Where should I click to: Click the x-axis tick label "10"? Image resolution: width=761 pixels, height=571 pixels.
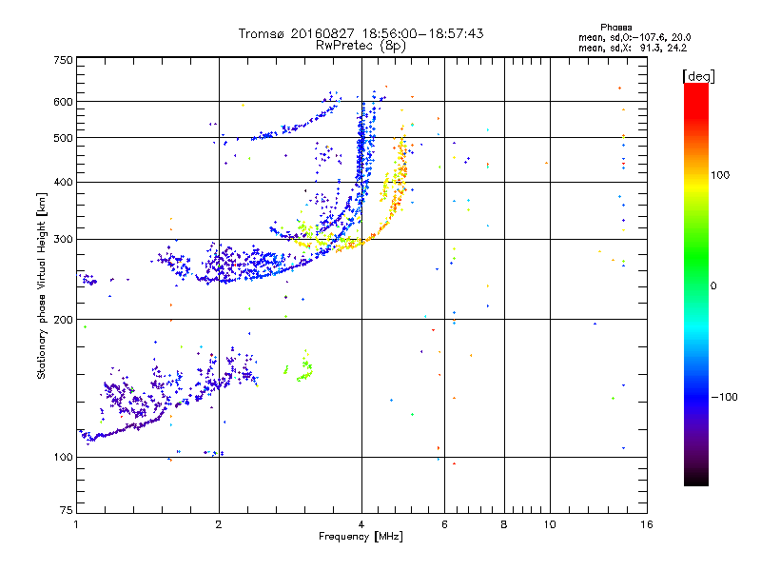pos(550,524)
